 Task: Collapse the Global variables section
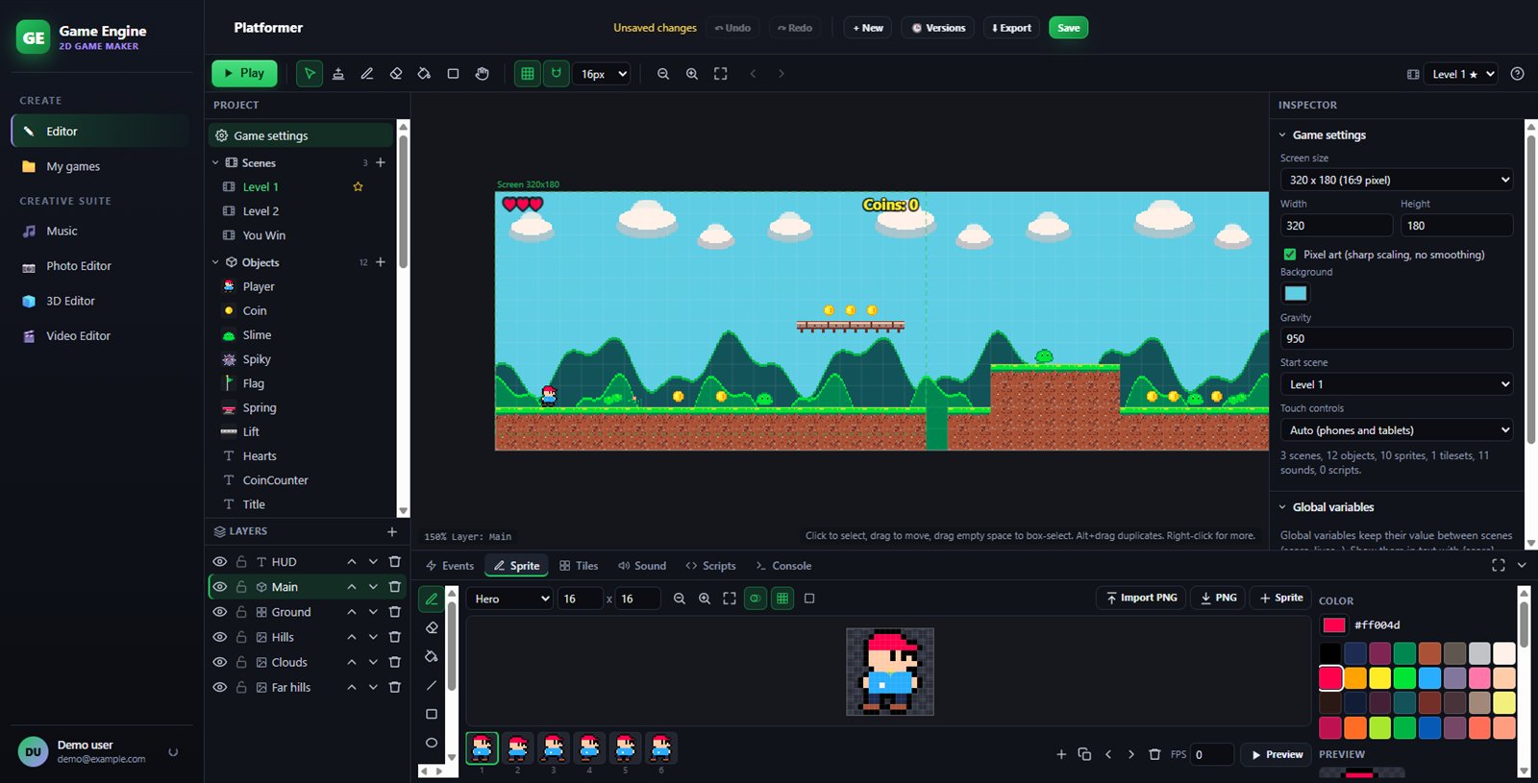coord(1282,507)
